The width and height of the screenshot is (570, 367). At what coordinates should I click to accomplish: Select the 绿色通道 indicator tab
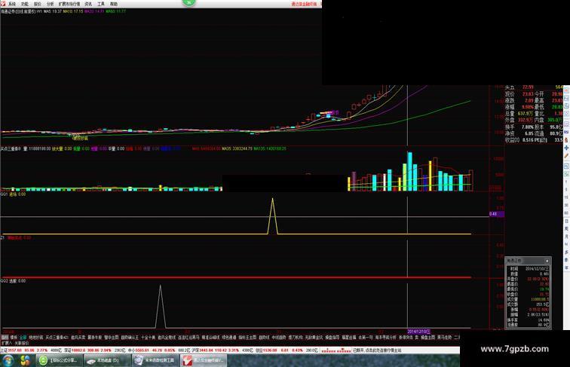(228, 338)
